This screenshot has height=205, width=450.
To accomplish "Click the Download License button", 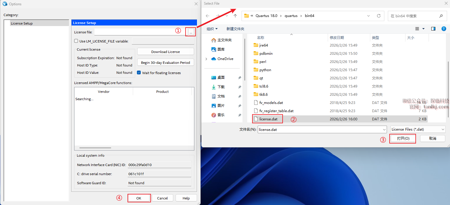I will pyautogui.click(x=165, y=52).
